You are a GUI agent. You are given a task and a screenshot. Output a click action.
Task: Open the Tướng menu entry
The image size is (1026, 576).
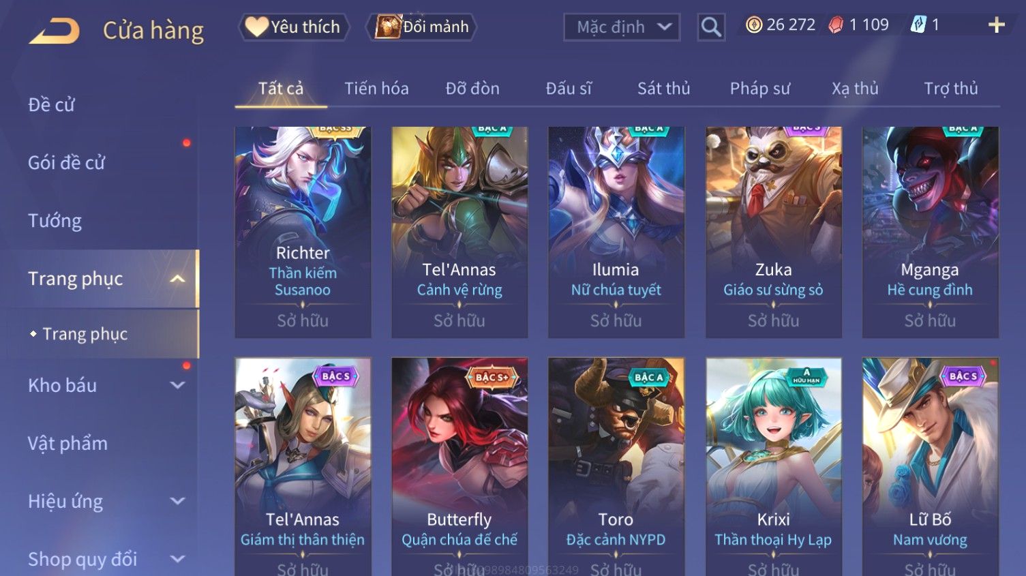(55, 221)
